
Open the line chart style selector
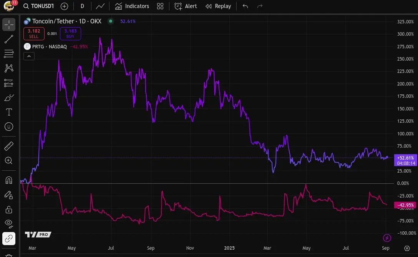(x=100, y=6)
